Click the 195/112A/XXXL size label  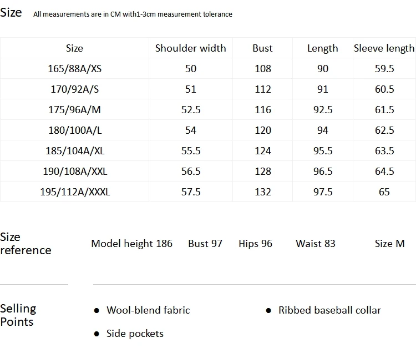(75, 191)
